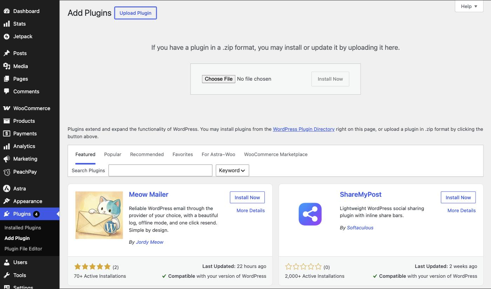
Task: Click the Users person icon
Action: coord(7,262)
